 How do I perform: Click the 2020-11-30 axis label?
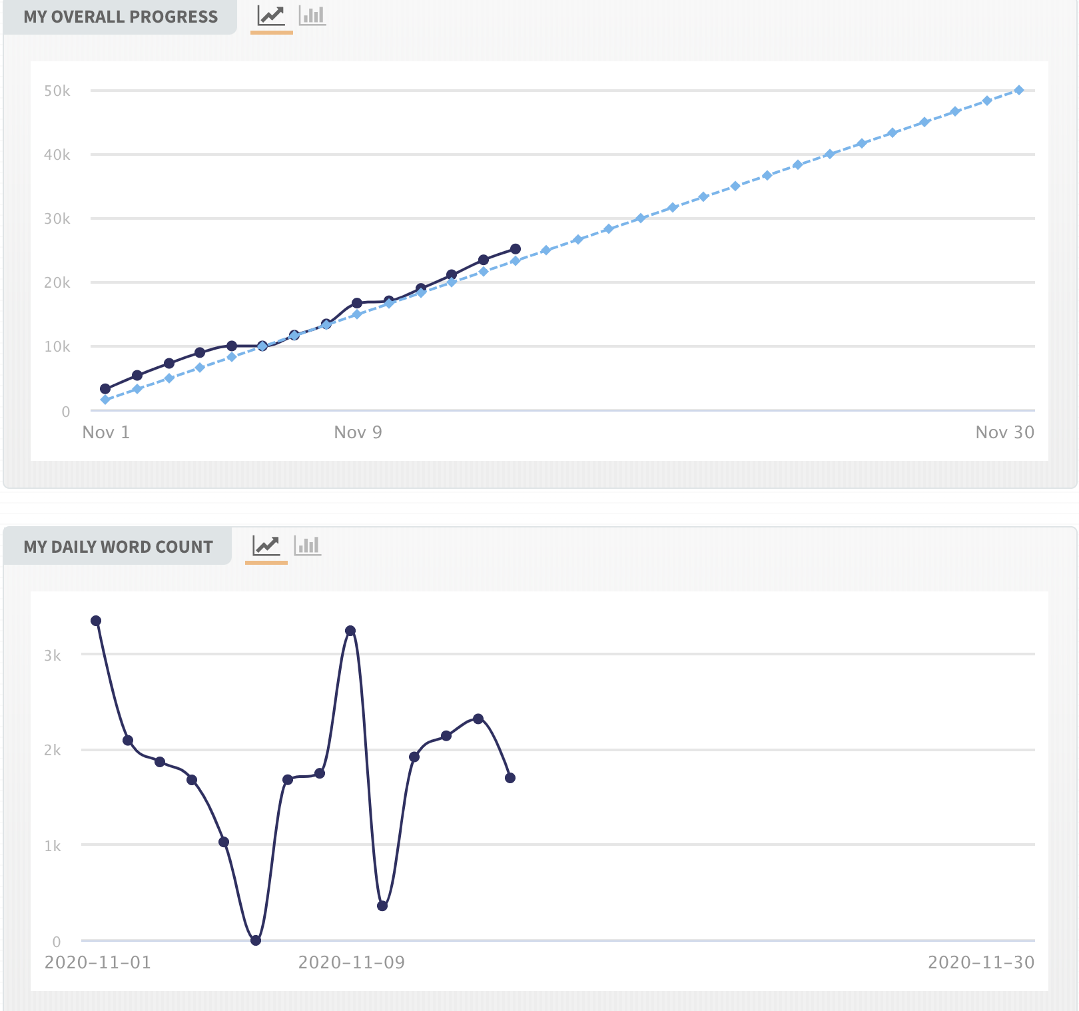tap(981, 962)
